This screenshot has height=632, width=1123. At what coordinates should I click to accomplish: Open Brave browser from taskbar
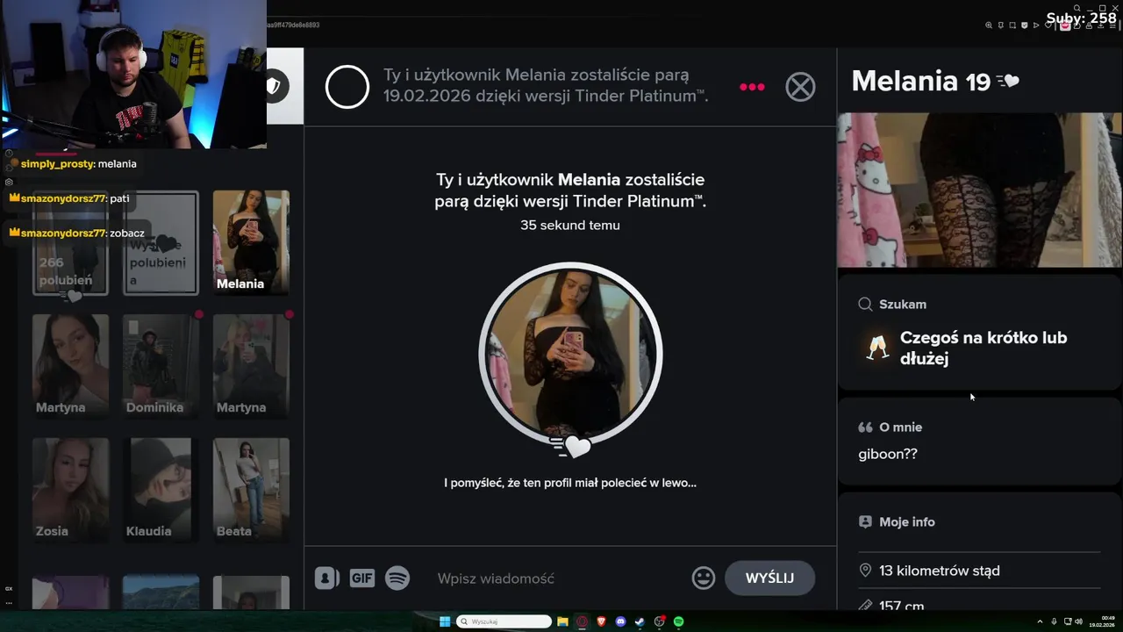coord(601,621)
